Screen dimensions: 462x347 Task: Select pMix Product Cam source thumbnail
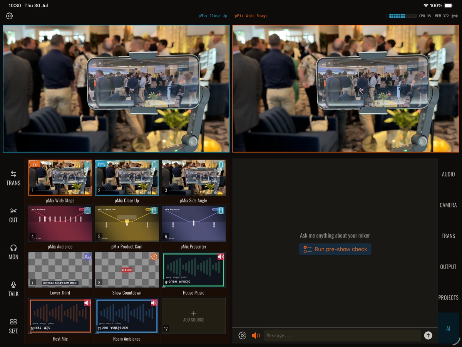point(127,224)
